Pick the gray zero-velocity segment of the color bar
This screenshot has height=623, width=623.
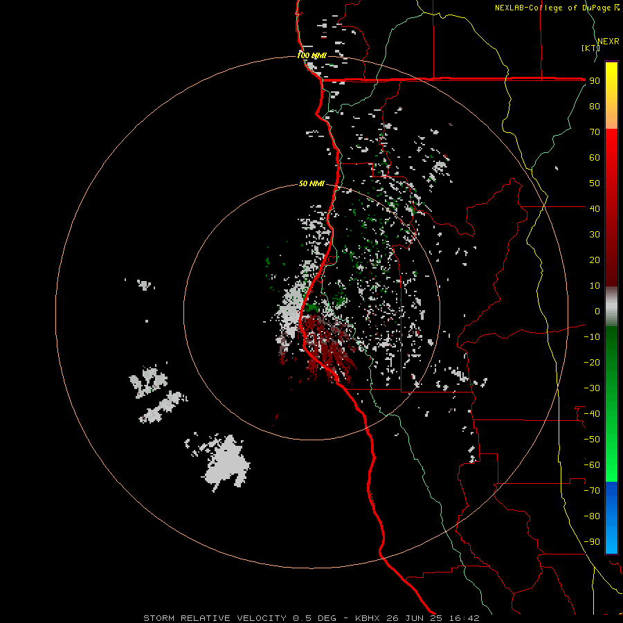tap(611, 307)
